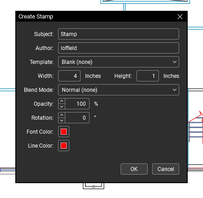Cancel the stamp creation
Screen dimensions: 203x198
click(166, 169)
